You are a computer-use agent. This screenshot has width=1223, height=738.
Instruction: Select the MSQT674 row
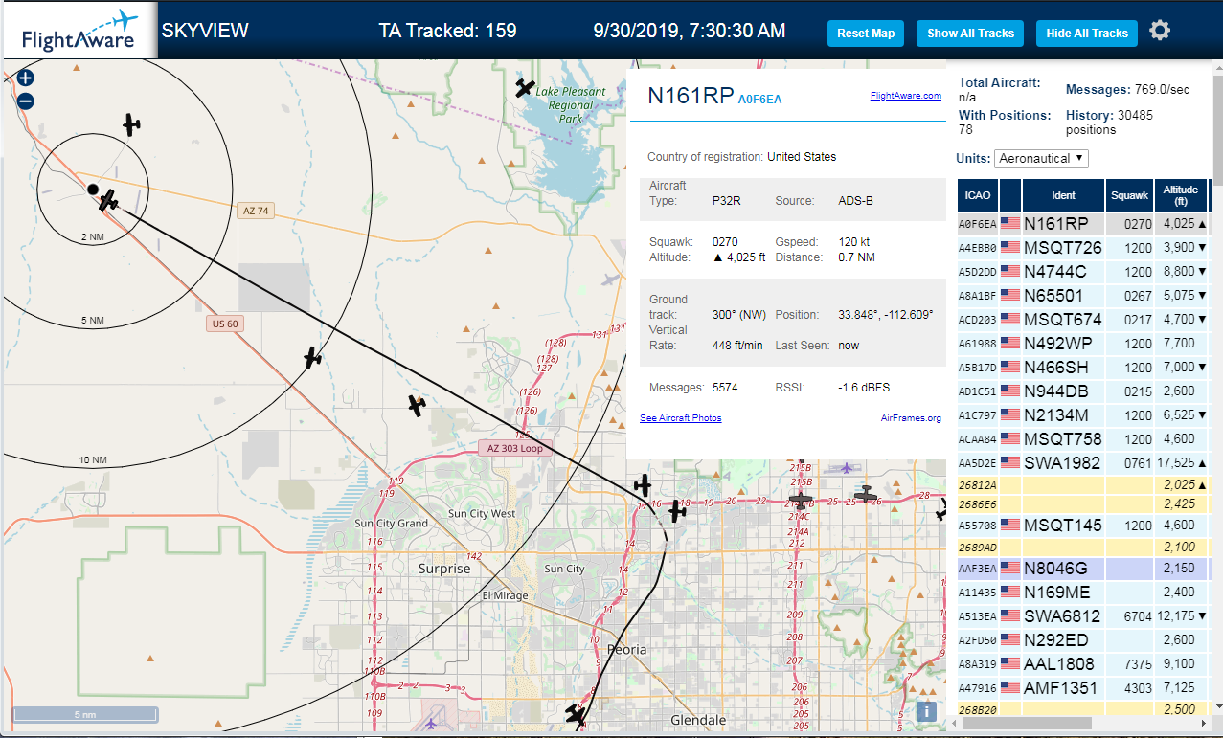[x=1083, y=320]
